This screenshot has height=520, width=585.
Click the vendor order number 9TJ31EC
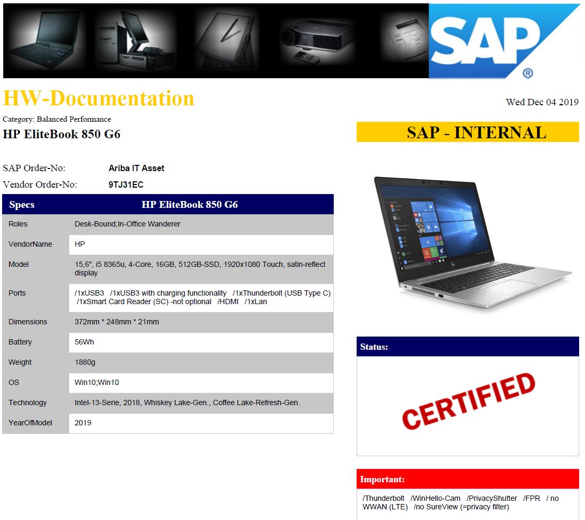[126, 185]
